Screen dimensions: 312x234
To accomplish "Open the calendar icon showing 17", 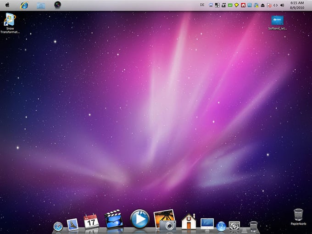I will [x=91, y=221].
